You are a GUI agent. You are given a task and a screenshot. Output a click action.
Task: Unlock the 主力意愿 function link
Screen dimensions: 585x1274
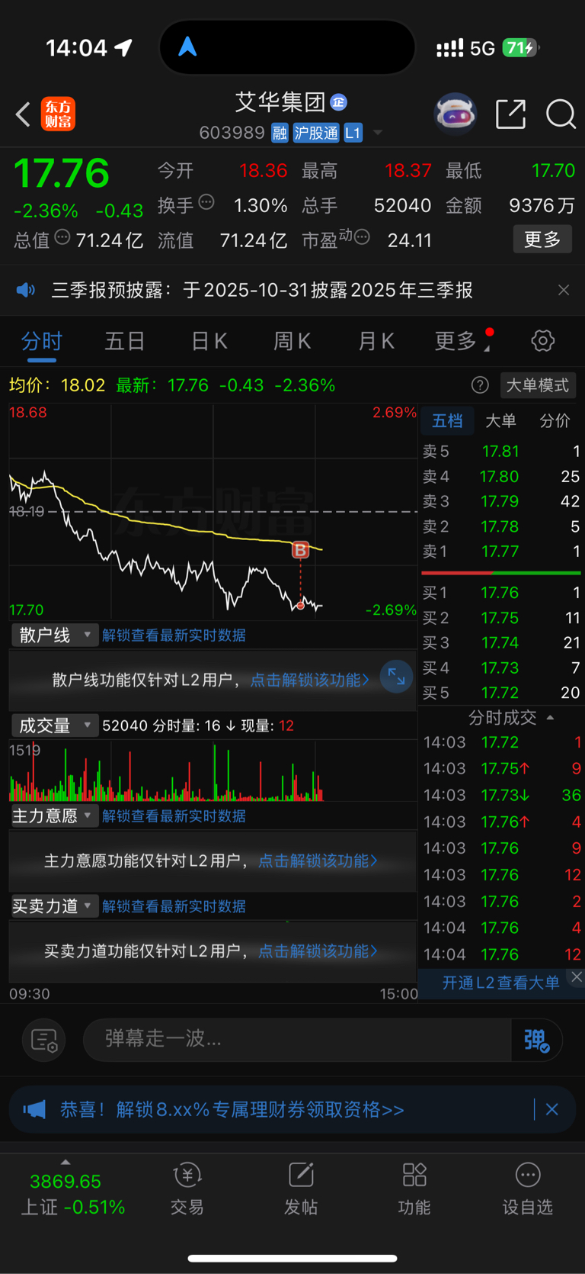(318, 861)
